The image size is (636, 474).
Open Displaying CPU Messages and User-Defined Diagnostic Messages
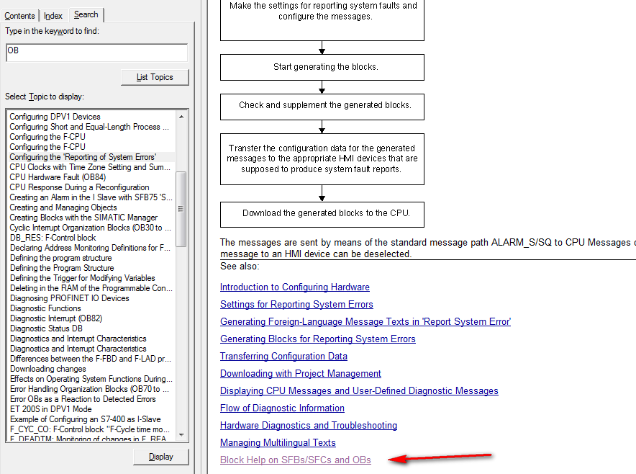[360, 390]
